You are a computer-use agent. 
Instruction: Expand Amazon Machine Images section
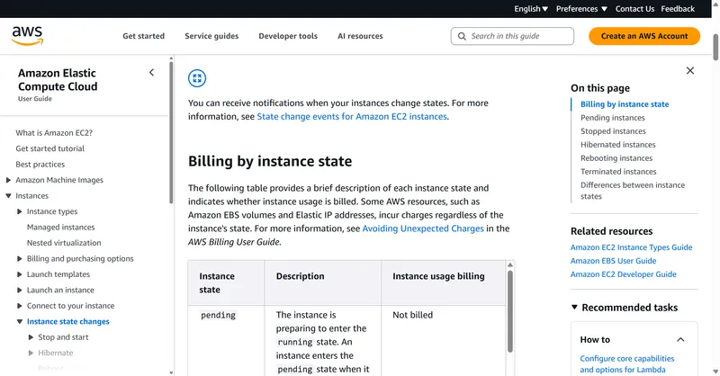click(8, 180)
